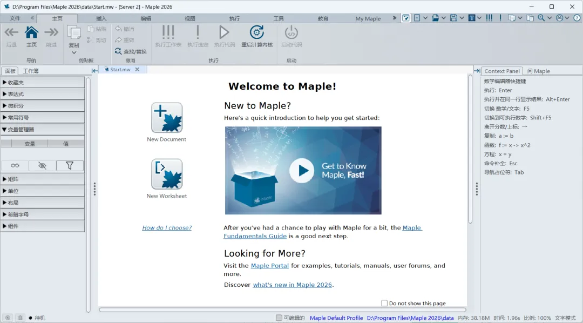Switch to the 插入 ribbon tab

click(x=101, y=18)
